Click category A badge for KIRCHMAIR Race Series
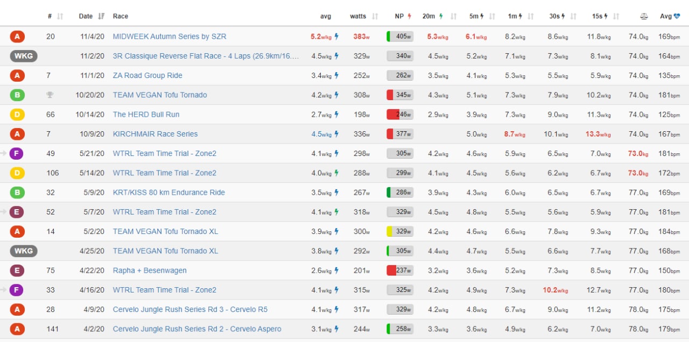Image resolution: width=689 pixels, height=342 pixels. (17, 134)
